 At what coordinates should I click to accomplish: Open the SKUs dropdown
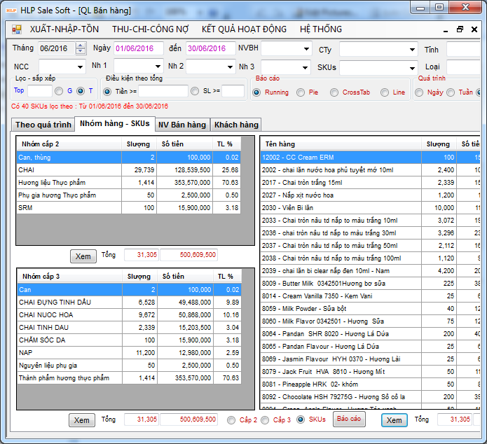(412, 68)
